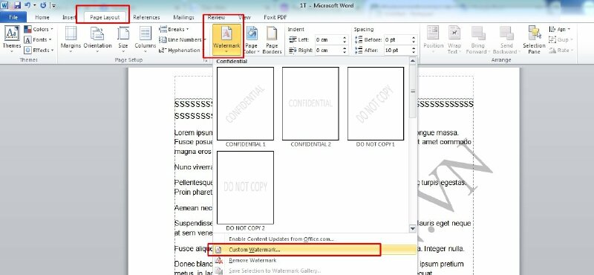Open the Align dropdown
This screenshot has width=594, height=275.
click(x=560, y=29)
